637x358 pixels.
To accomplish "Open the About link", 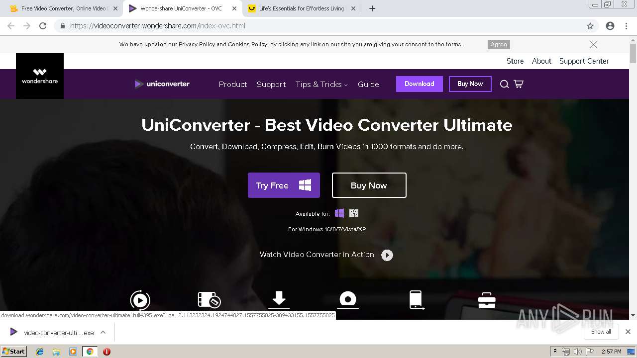I will [541, 61].
